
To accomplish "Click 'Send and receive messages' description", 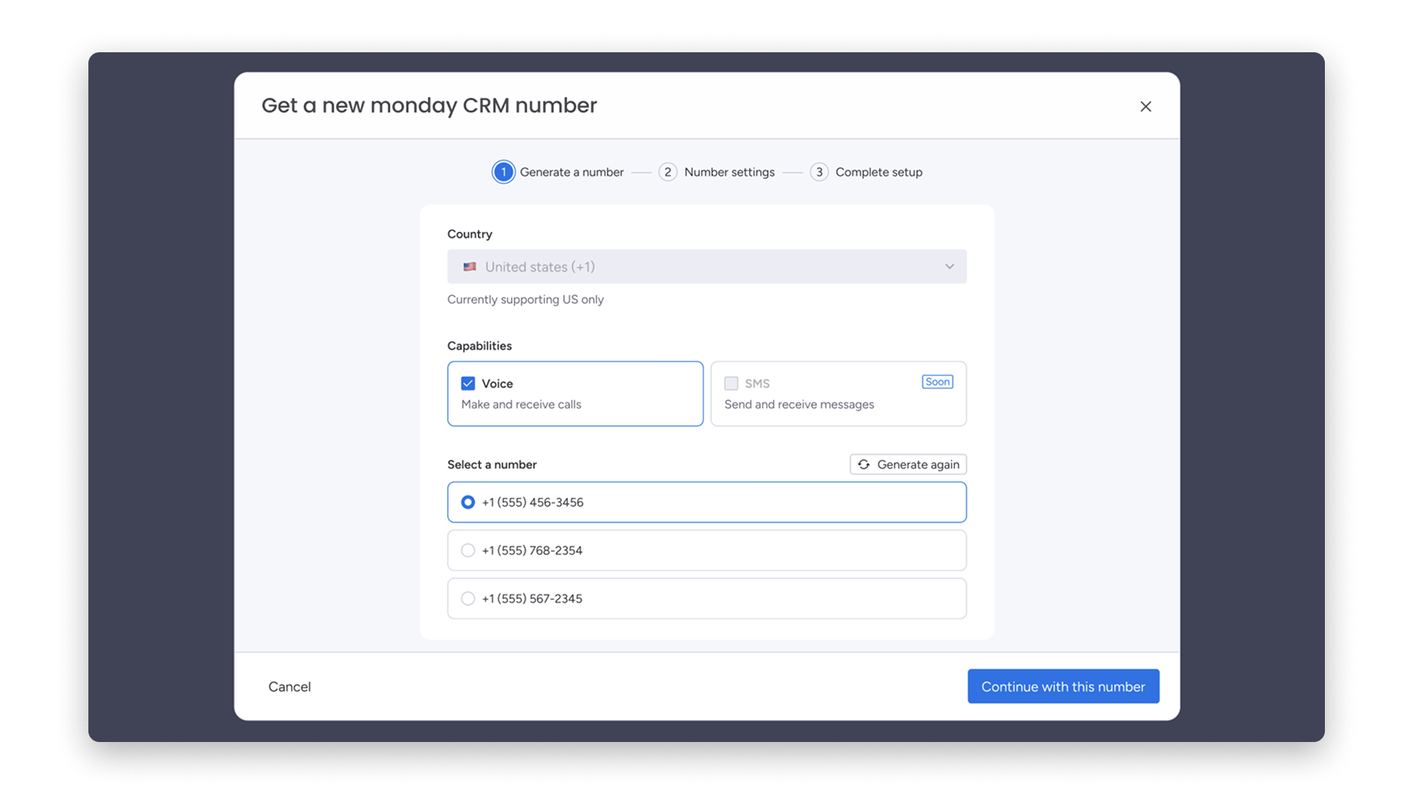I will click(799, 404).
